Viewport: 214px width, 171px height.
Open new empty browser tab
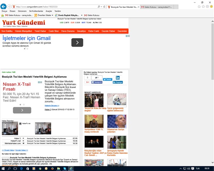[176, 7]
